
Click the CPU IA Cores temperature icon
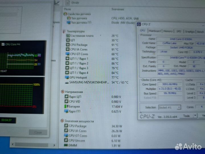click(67, 49)
